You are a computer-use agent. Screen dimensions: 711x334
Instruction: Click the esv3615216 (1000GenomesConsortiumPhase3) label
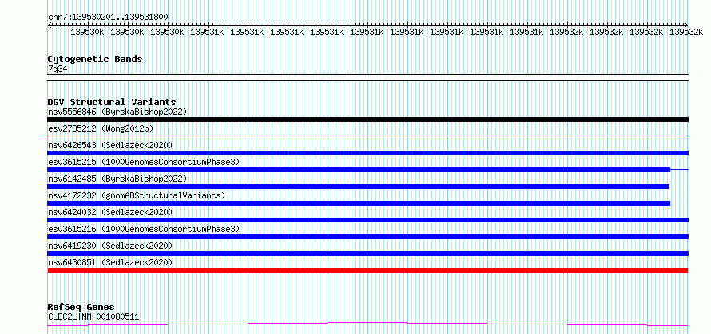point(144,229)
